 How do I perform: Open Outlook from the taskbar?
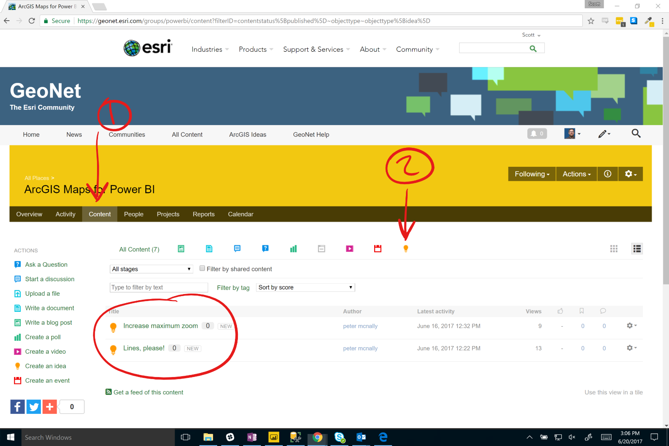pyautogui.click(x=361, y=437)
